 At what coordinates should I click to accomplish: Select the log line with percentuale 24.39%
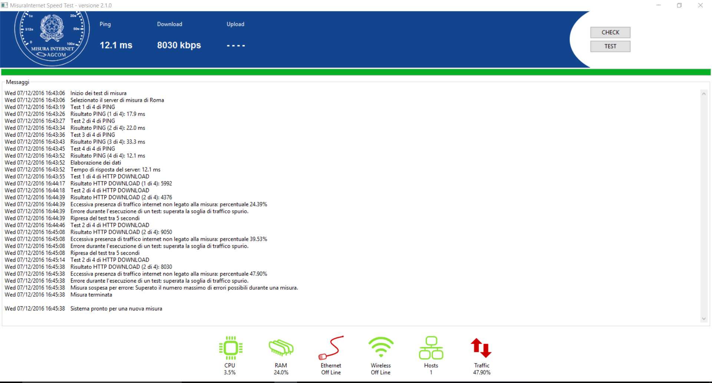[169, 204]
